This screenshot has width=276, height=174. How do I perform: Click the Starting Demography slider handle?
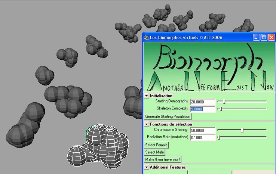click(224, 102)
